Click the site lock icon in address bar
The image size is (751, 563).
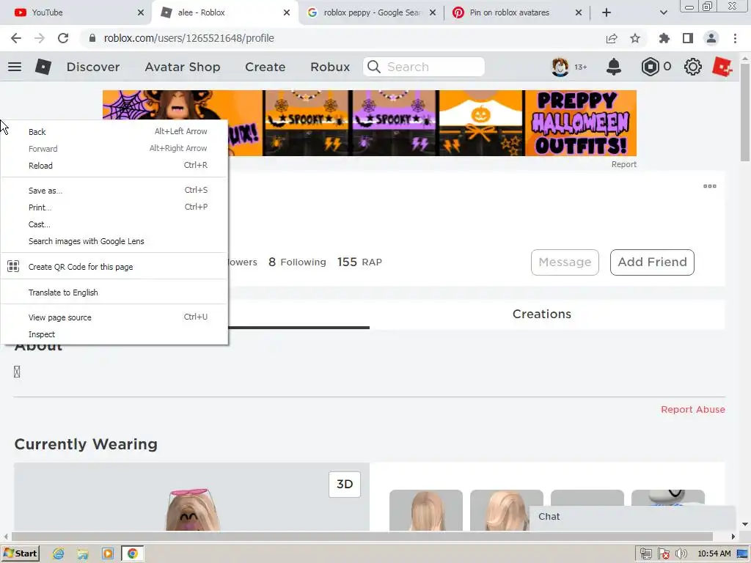[x=92, y=38]
